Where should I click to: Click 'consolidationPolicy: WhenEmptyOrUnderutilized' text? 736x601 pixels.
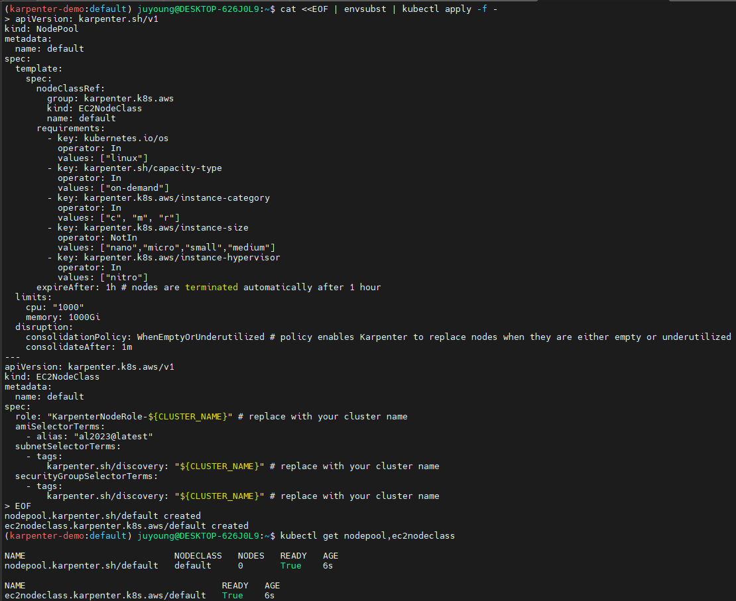pos(145,337)
